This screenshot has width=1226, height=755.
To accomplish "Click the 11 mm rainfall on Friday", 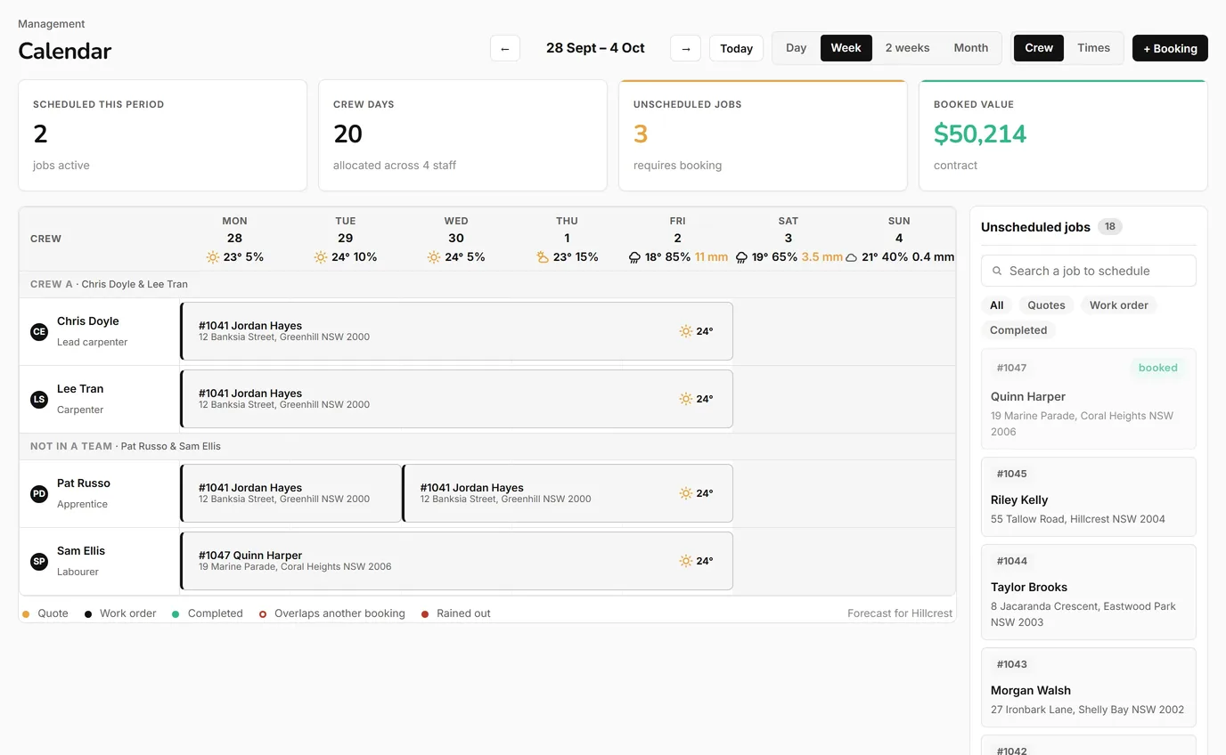I will tap(712, 257).
